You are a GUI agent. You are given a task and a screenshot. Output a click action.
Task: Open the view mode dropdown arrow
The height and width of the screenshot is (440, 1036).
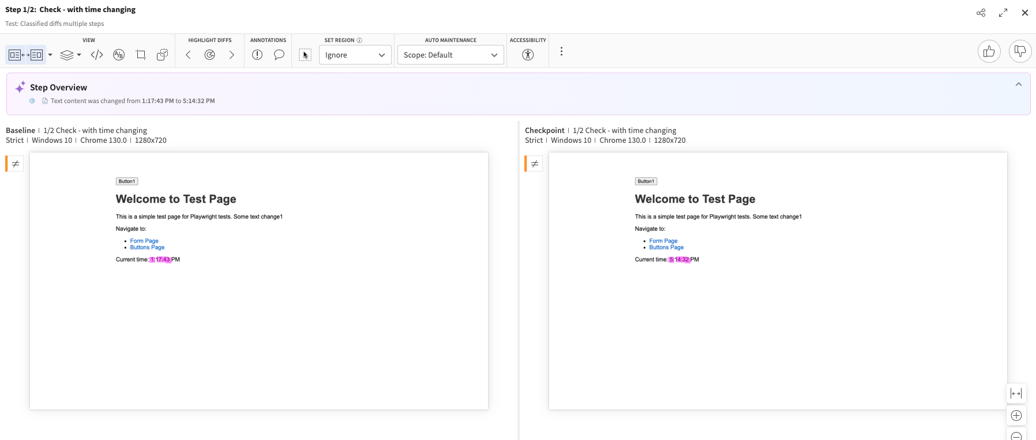pos(50,55)
